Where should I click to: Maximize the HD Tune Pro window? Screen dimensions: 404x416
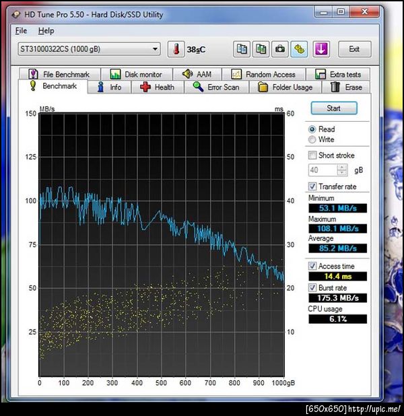pyautogui.click(x=341, y=12)
